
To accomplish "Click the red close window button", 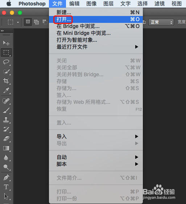I will pyautogui.click(x=4, y=13).
